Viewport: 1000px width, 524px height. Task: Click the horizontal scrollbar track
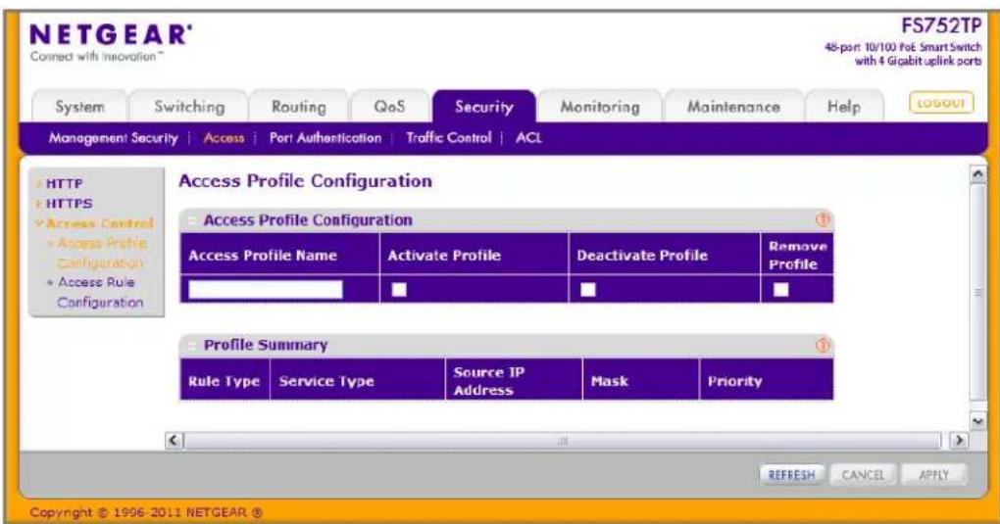pyautogui.click(x=563, y=440)
